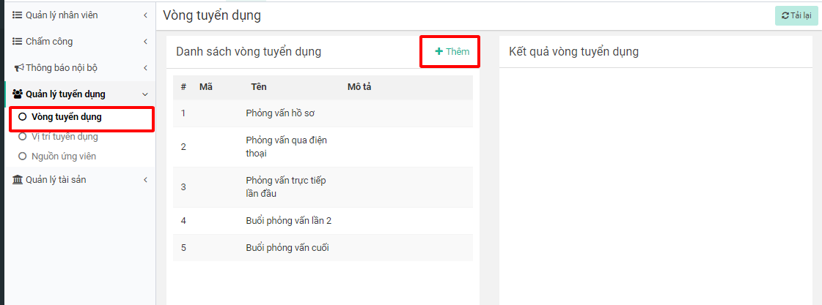Select the circle bullet for Nguồn ứng viên

click(x=22, y=157)
